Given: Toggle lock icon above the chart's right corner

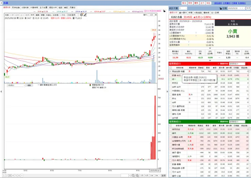Looking at the screenshot, I should 164,11.
